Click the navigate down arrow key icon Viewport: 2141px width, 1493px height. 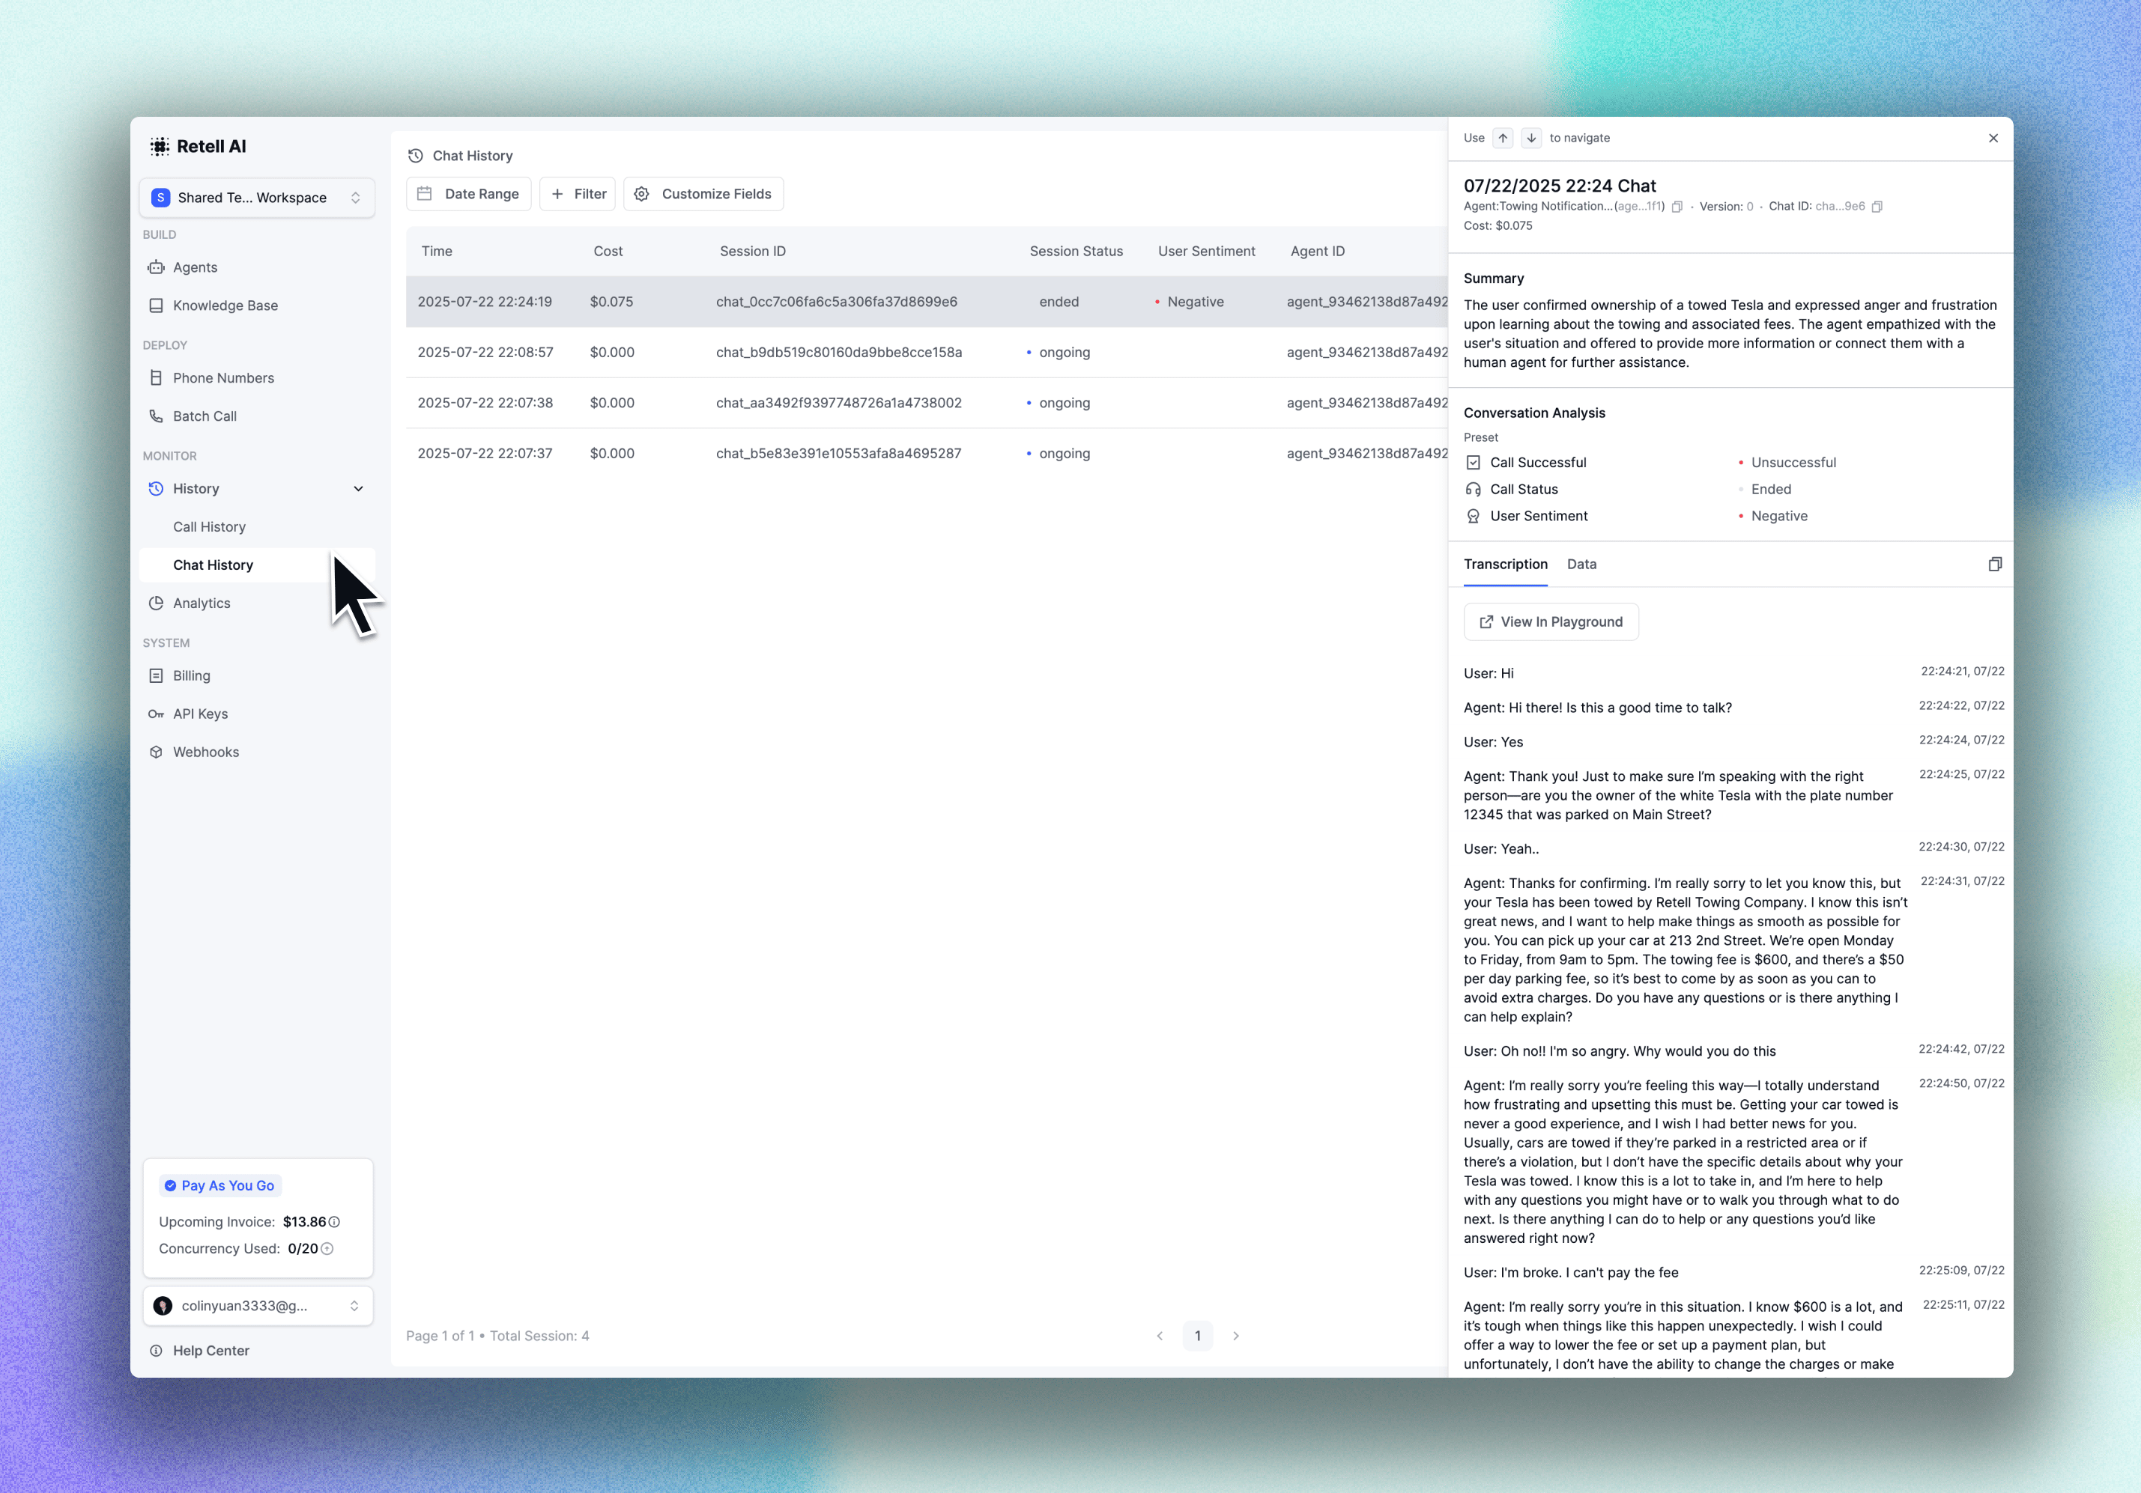click(x=1531, y=138)
